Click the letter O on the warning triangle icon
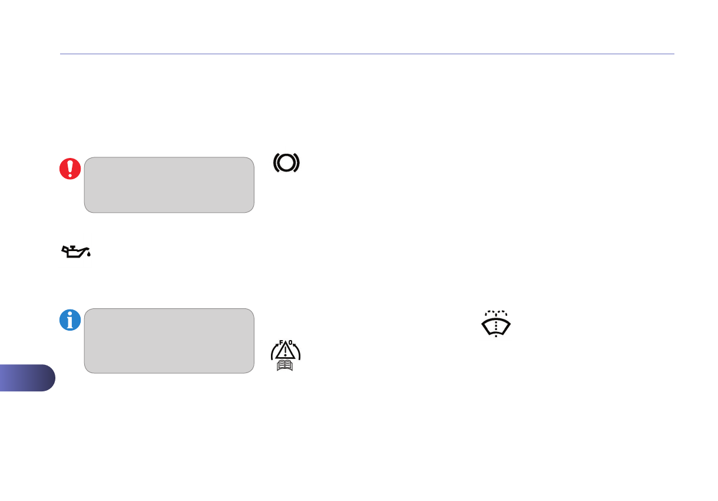 [x=290, y=341]
